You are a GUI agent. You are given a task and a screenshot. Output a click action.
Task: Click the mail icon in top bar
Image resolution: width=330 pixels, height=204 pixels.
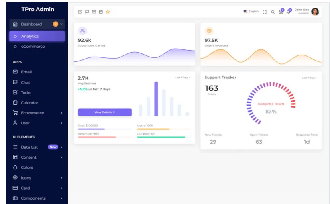[x=94, y=12]
